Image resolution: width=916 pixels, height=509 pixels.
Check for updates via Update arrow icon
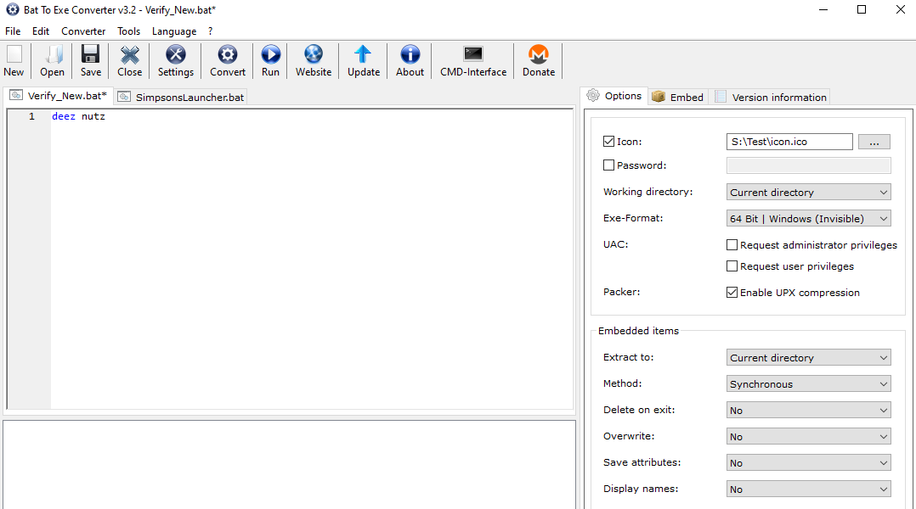coord(364,54)
